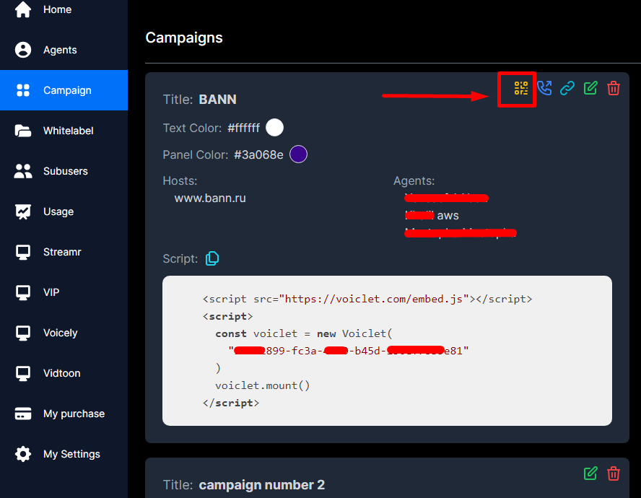Image resolution: width=641 pixels, height=498 pixels.
Task: Click the BANN campaign title text
Action: [217, 100]
